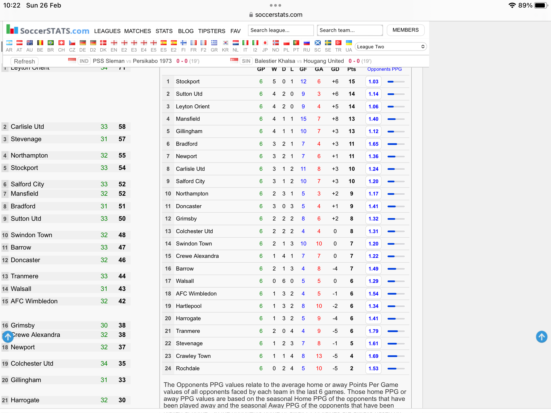Open the STATS menu
The image size is (551, 413).
[x=164, y=31]
